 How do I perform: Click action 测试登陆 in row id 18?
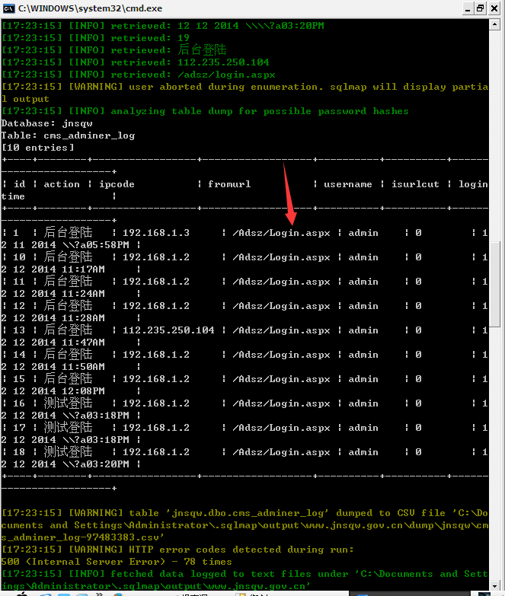68,451
